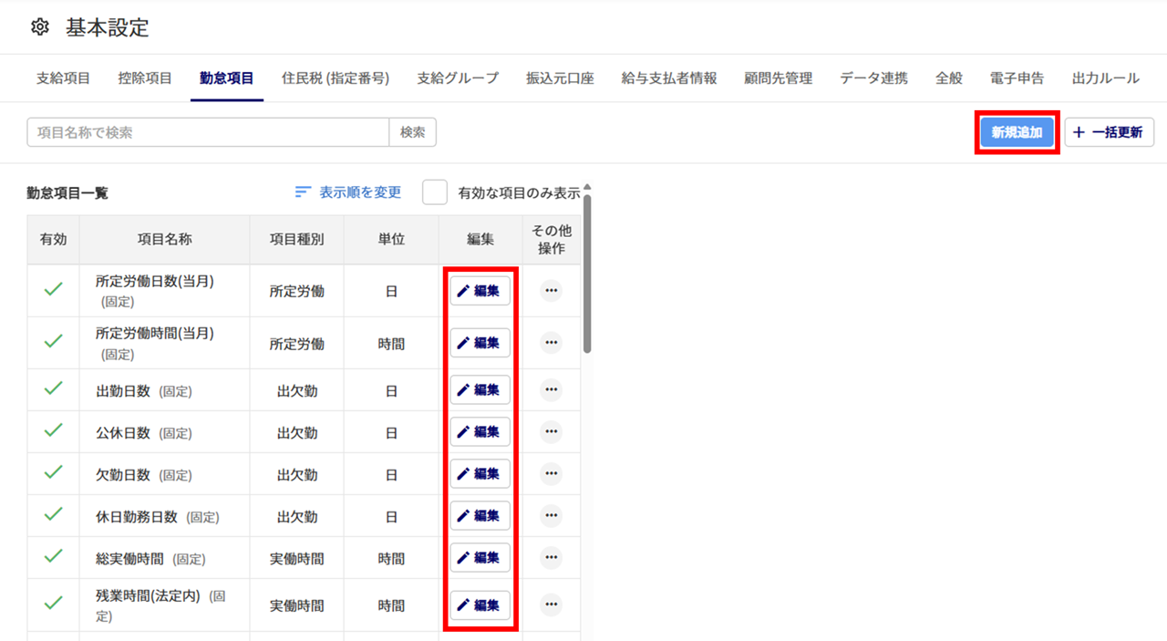1167x641 pixels.
Task: Click the three-dot icon for 欠勤日数
Action: click(x=551, y=474)
